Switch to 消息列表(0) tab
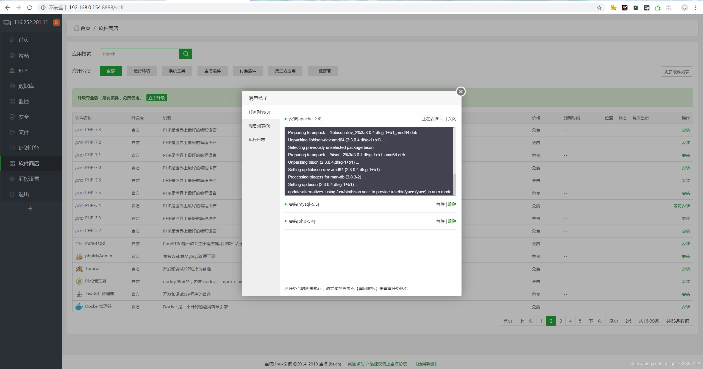This screenshot has height=369, width=703. coord(259,126)
